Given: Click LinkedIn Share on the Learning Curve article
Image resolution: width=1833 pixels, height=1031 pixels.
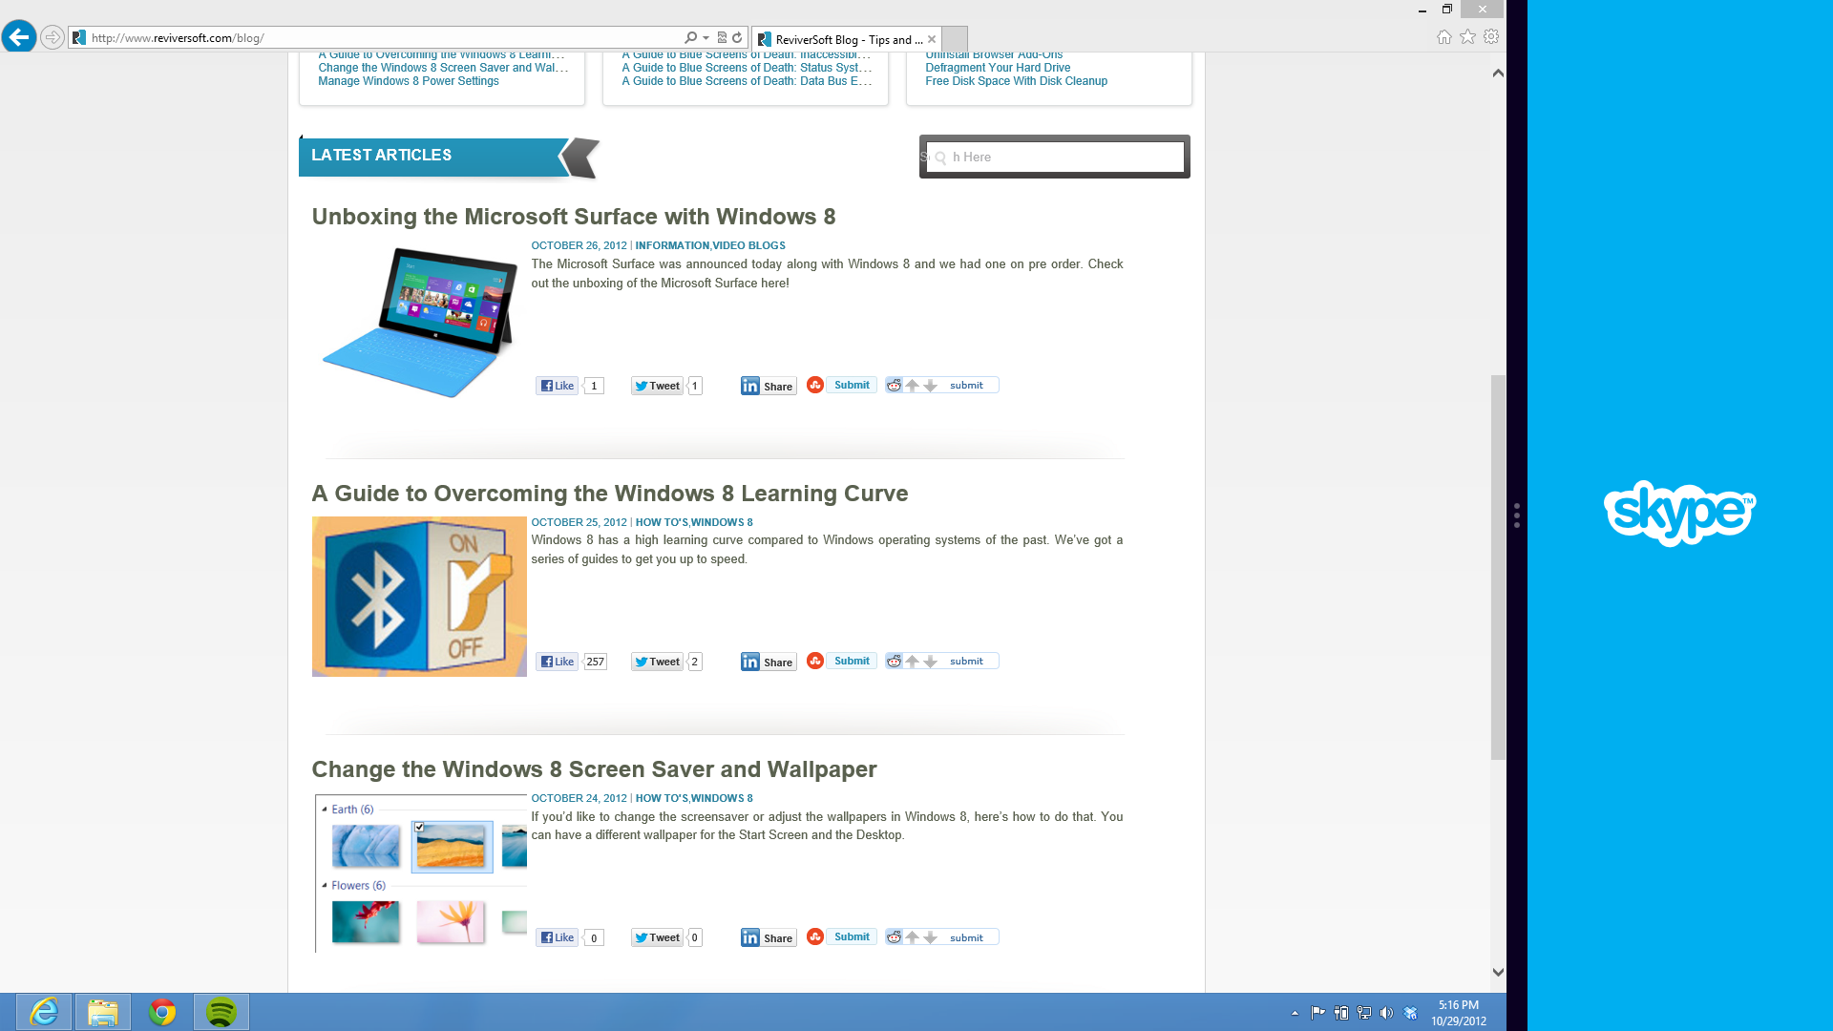Looking at the screenshot, I should (x=769, y=662).
